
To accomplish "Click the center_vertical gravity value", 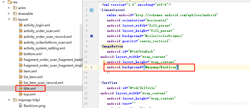I will click(x=154, y=41).
